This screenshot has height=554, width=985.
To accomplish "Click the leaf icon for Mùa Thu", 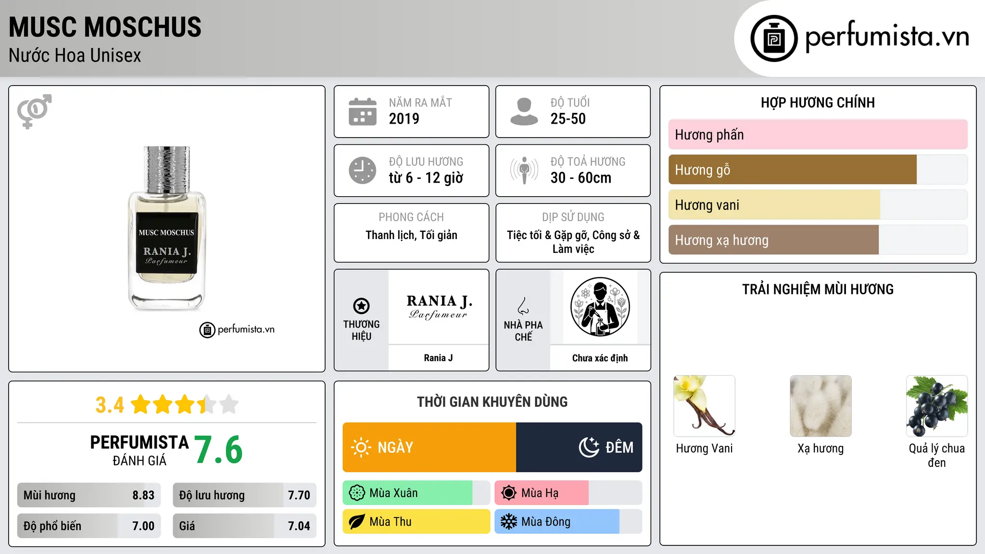I will tap(357, 522).
